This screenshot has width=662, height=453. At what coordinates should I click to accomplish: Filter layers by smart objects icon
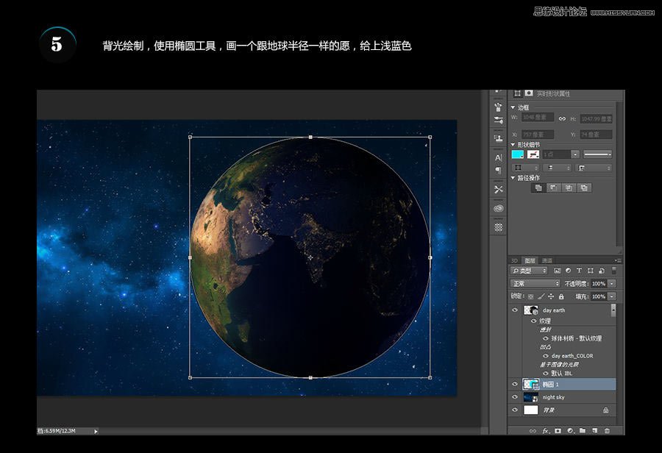point(602,271)
